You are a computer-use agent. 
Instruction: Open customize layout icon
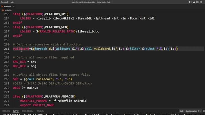pos(201,2)
